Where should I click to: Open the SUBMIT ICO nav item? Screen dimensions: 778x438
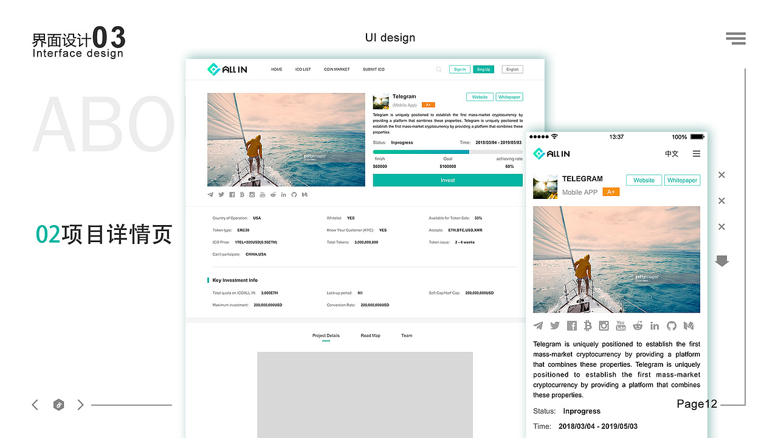[x=374, y=69]
